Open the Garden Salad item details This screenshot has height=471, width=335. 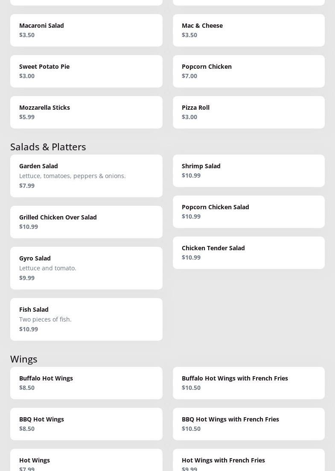click(86, 176)
